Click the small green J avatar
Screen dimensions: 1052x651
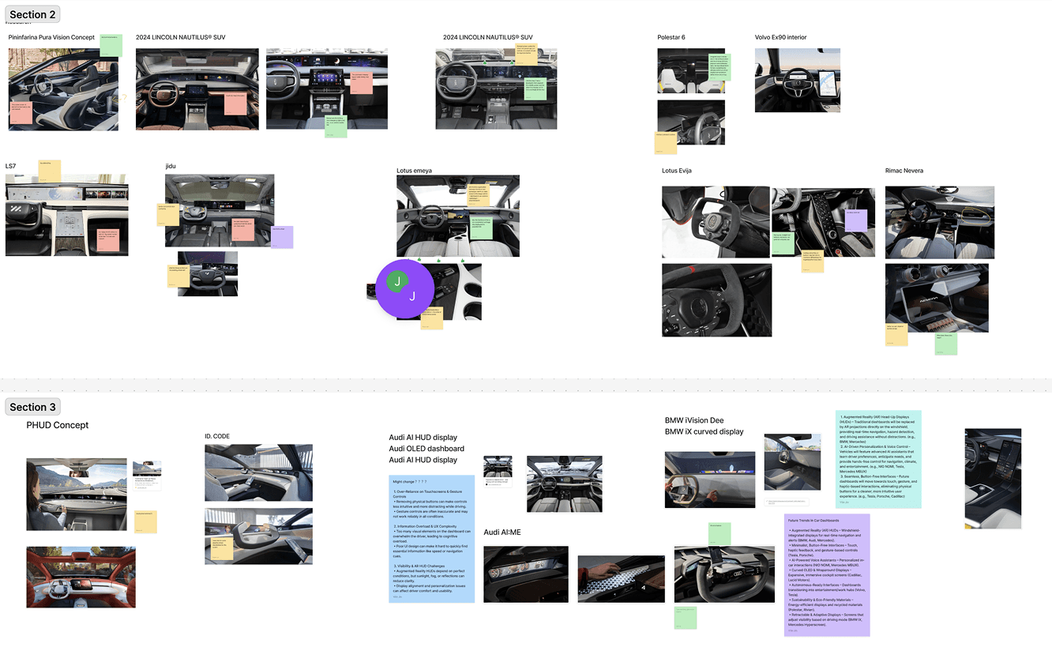point(398,280)
